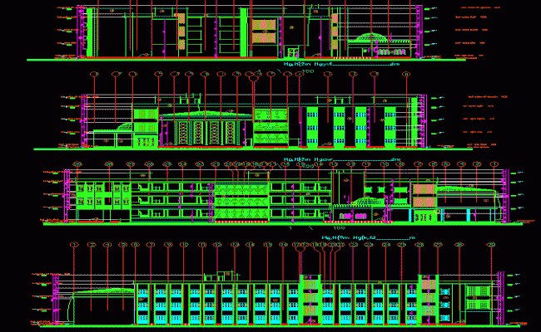Select the last grid bubble of the bottom elevation
This screenshot has width=541, height=332.
491,245
